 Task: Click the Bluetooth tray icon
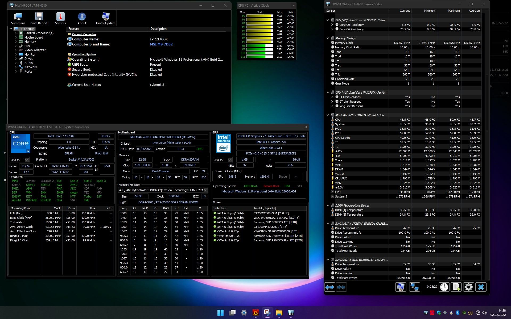click(x=458, y=313)
